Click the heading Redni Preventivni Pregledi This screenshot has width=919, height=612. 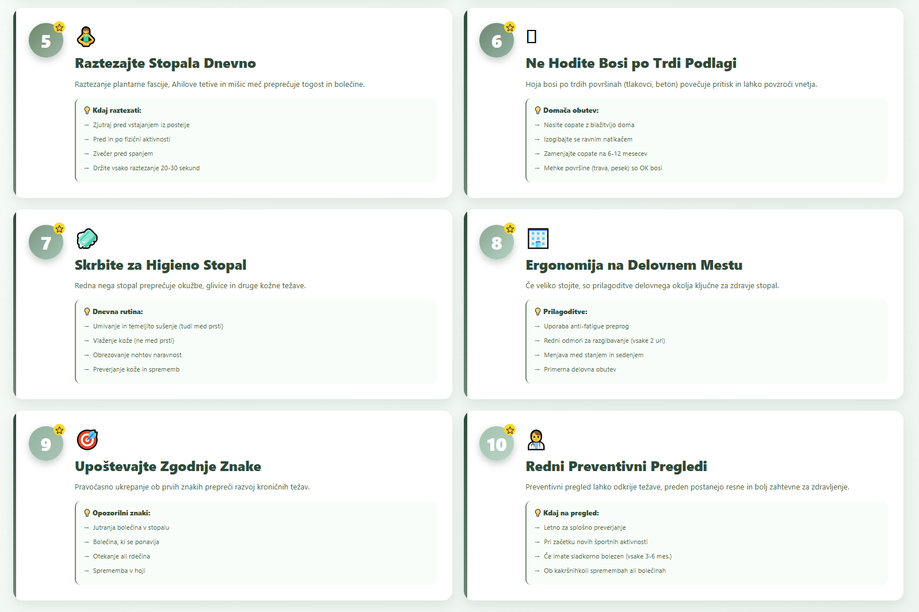pos(616,466)
